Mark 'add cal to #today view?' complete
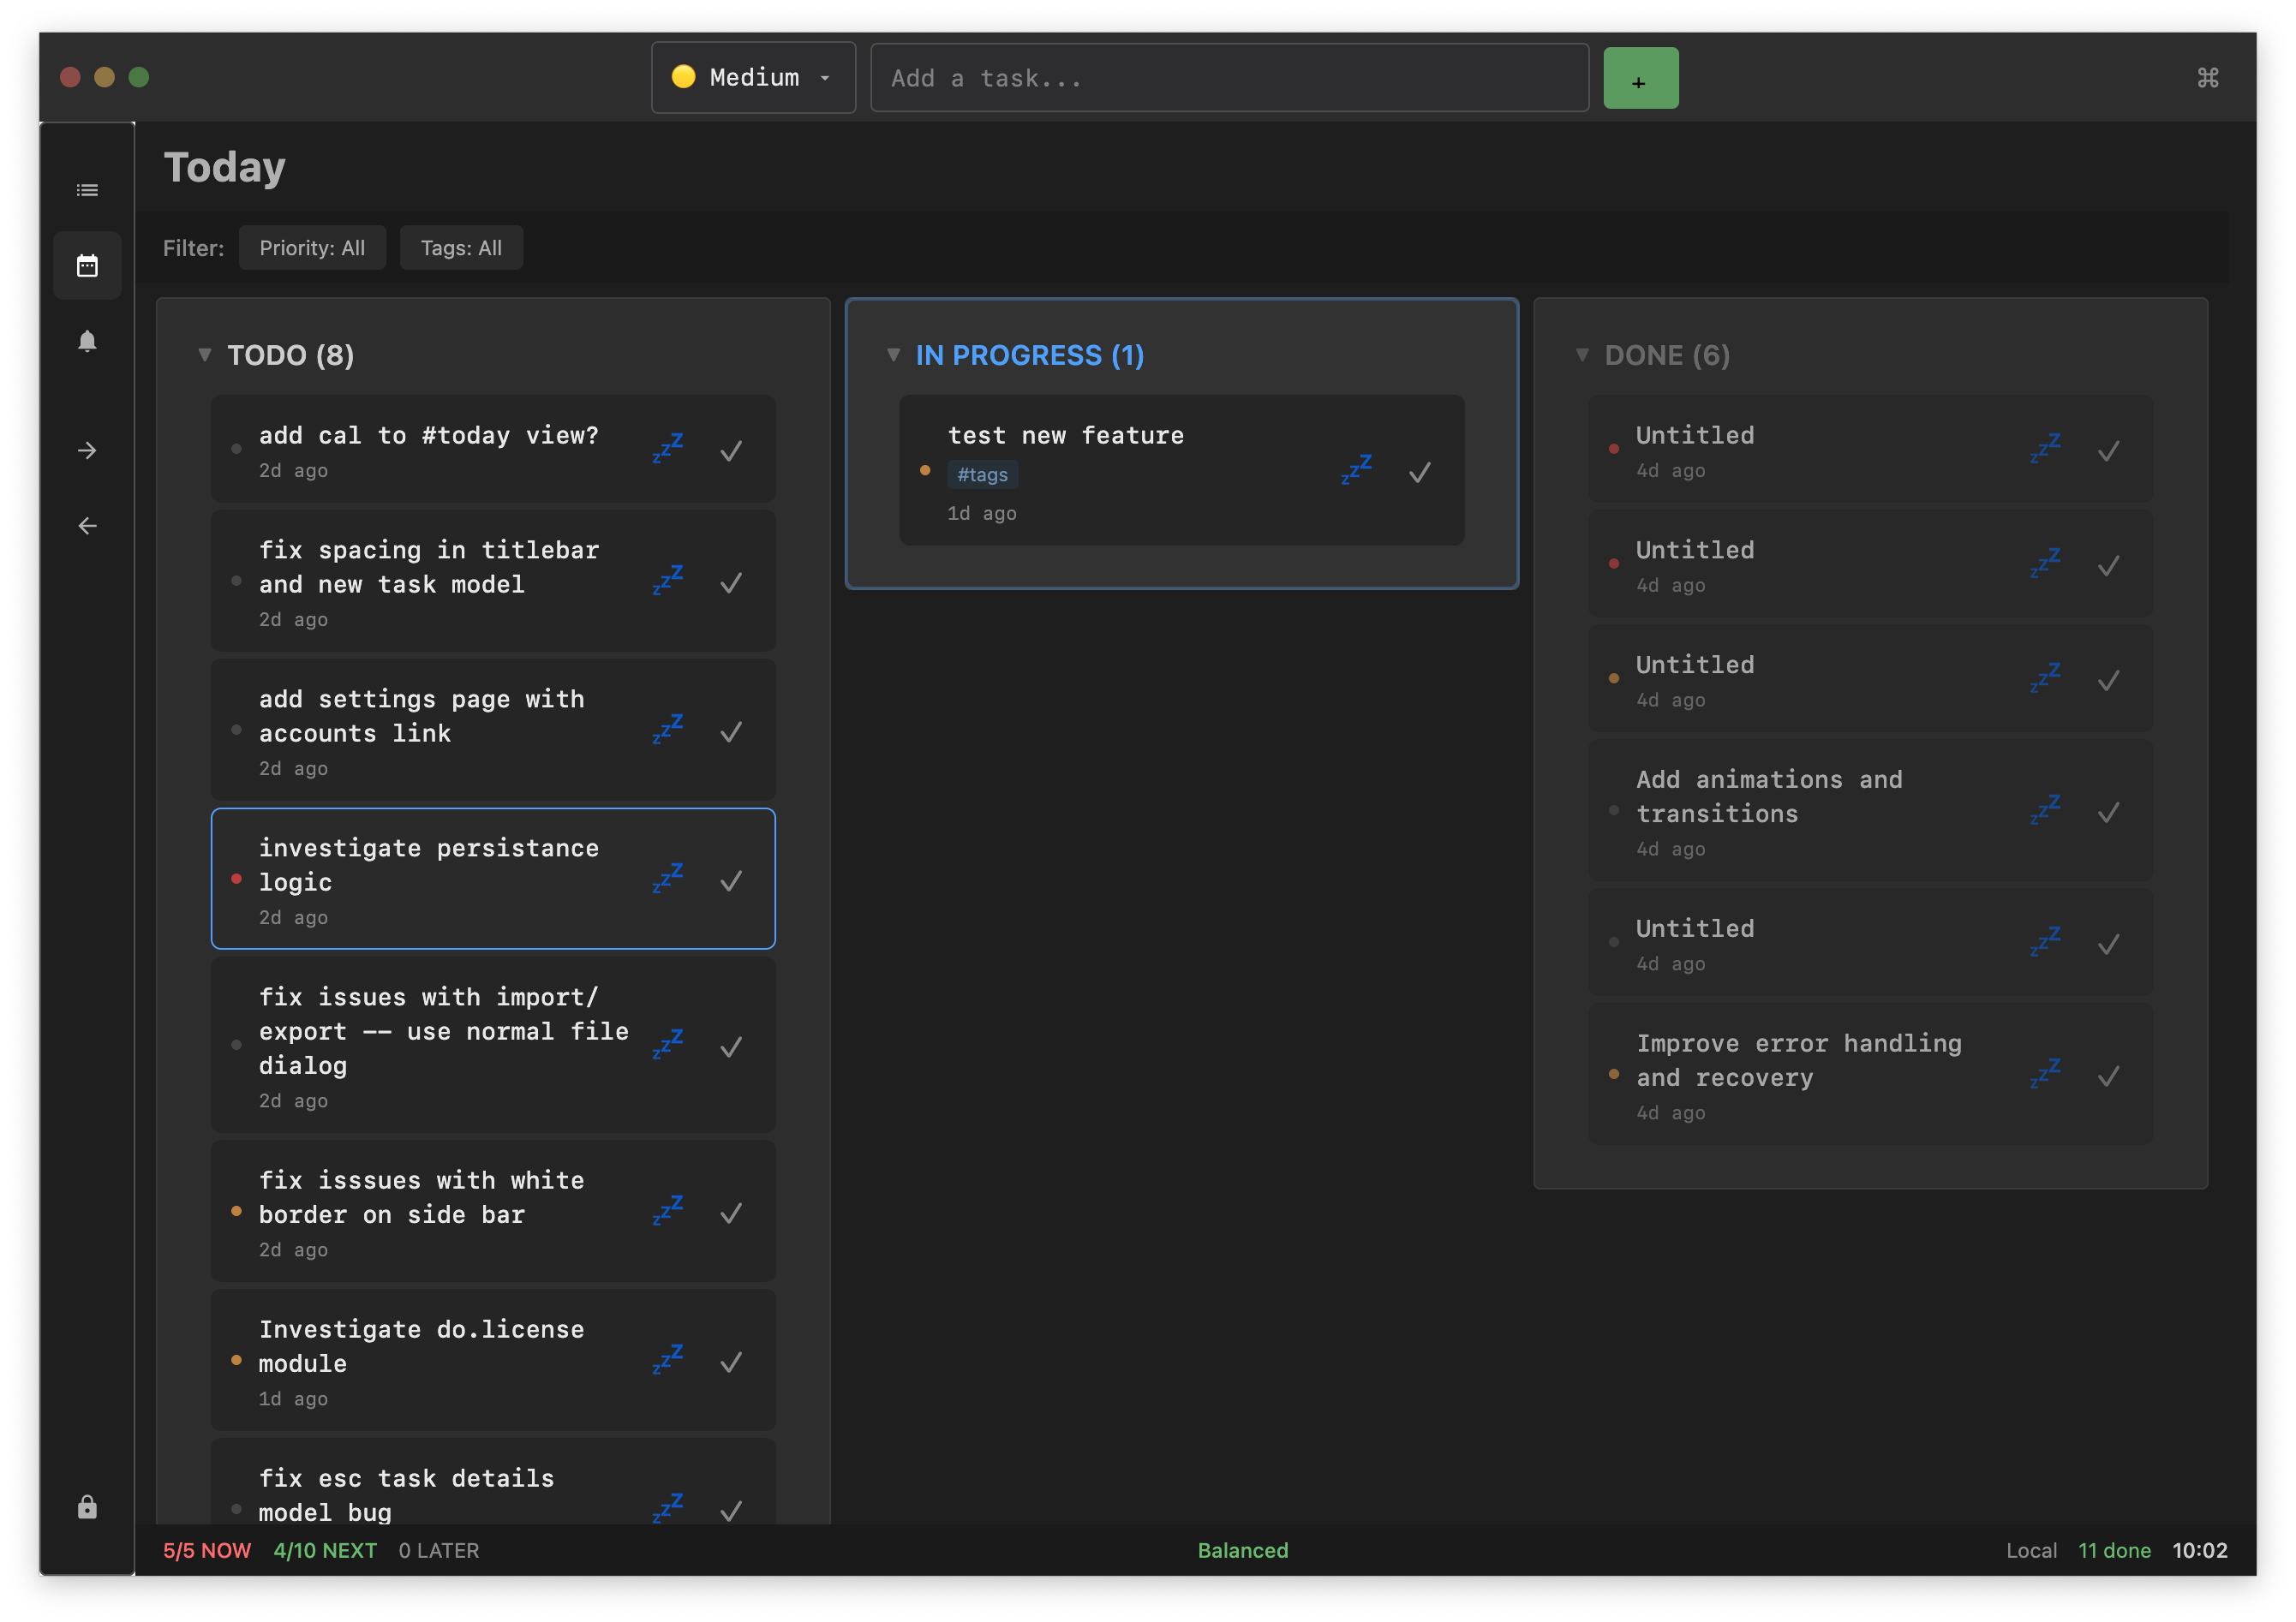Viewport: 2296px width, 1622px height. (x=731, y=450)
